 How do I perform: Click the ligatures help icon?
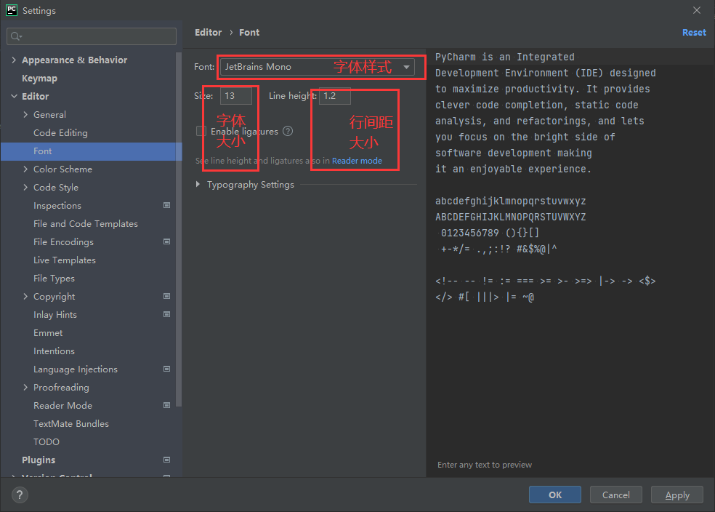pos(288,132)
